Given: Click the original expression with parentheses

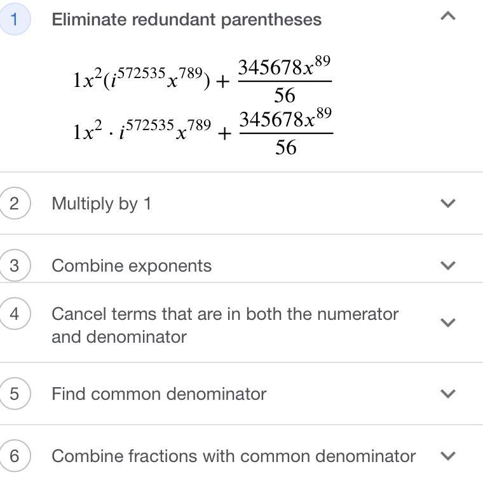Looking at the screenshot, I should (202, 79).
